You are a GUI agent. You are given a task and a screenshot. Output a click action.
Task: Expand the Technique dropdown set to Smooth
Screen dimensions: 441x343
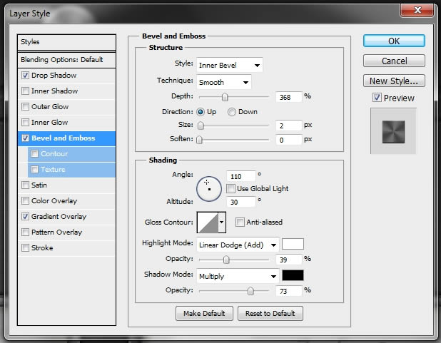(224, 82)
